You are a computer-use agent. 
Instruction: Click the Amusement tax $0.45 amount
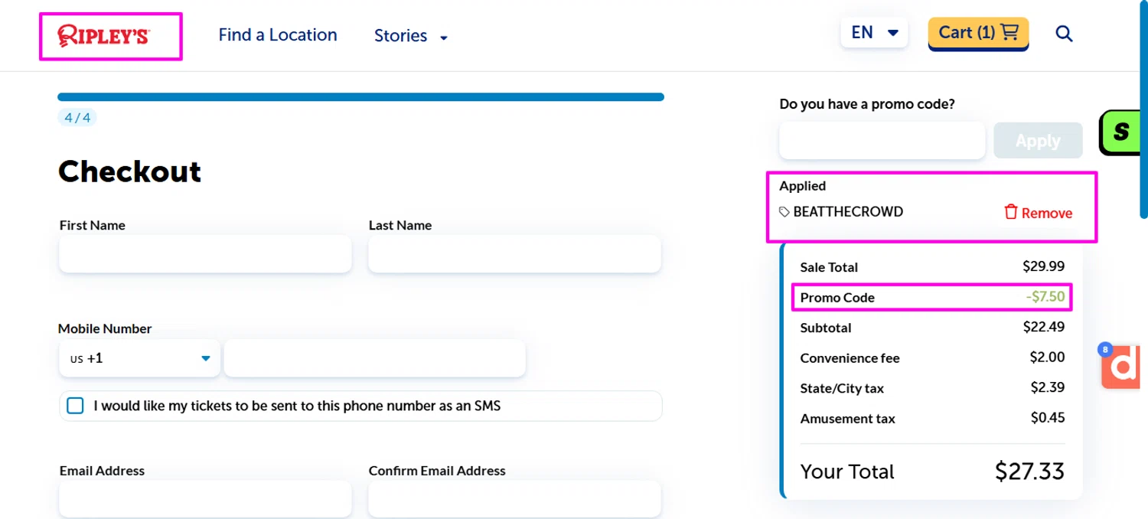[x=1047, y=417]
